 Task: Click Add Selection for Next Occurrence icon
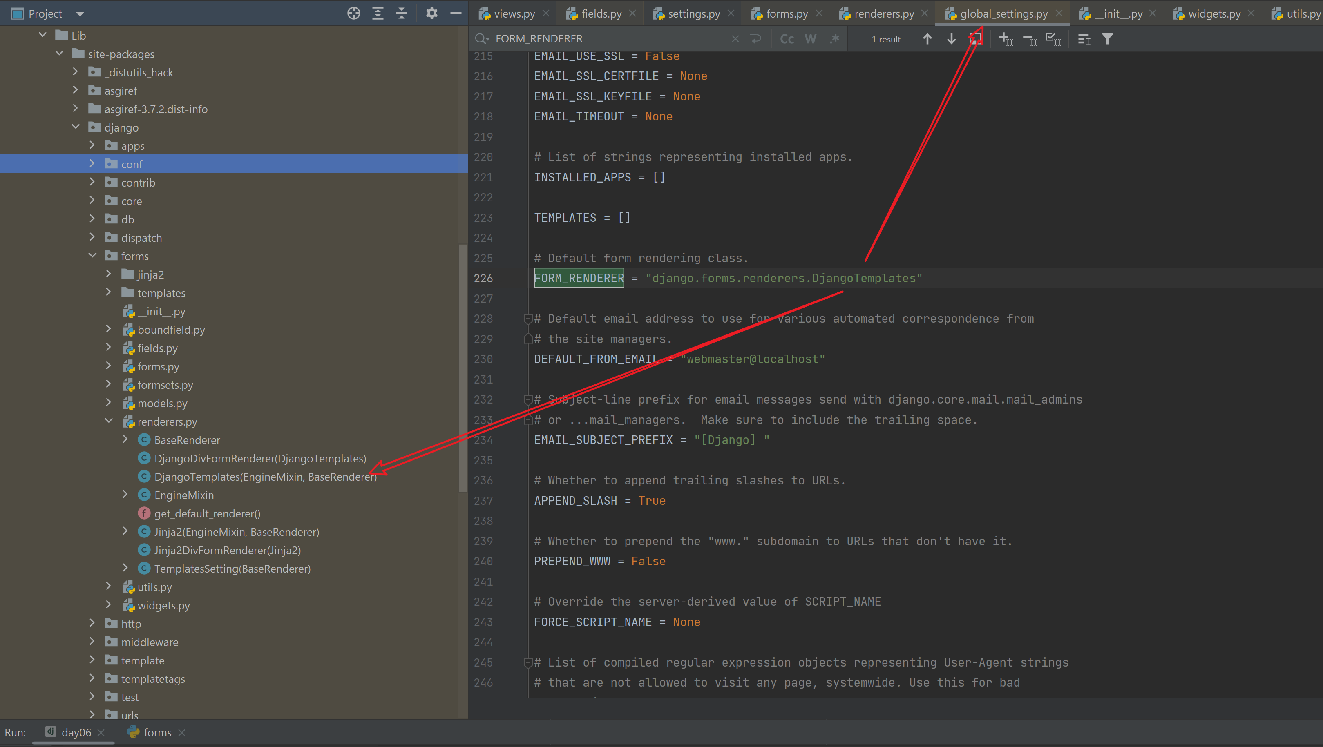point(1005,39)
